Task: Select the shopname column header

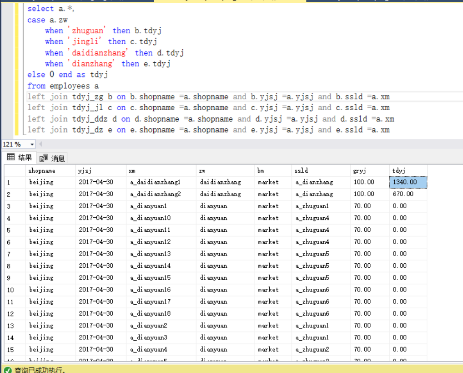Action: [x=50, y=171]
